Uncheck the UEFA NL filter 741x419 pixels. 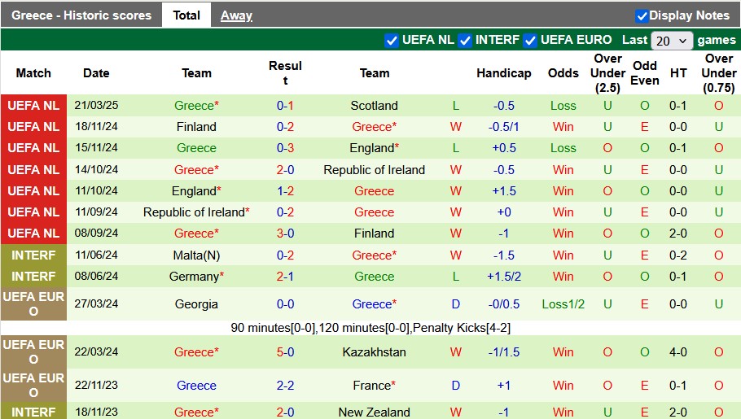tap(392, 40)
